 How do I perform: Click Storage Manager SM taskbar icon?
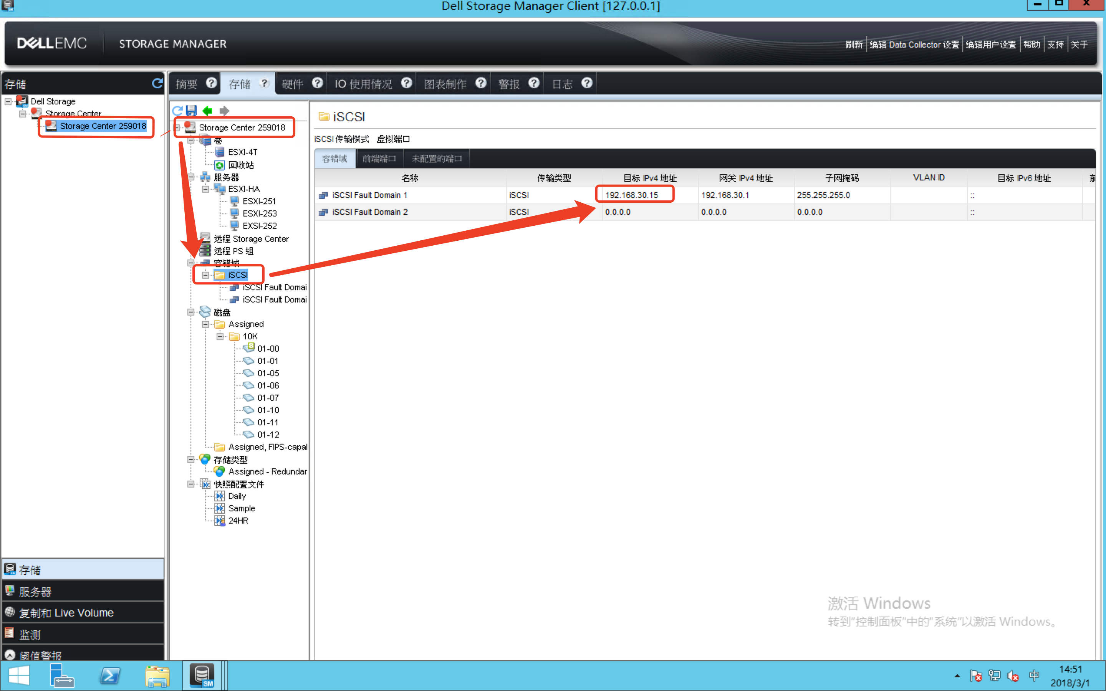pos(202,676)
